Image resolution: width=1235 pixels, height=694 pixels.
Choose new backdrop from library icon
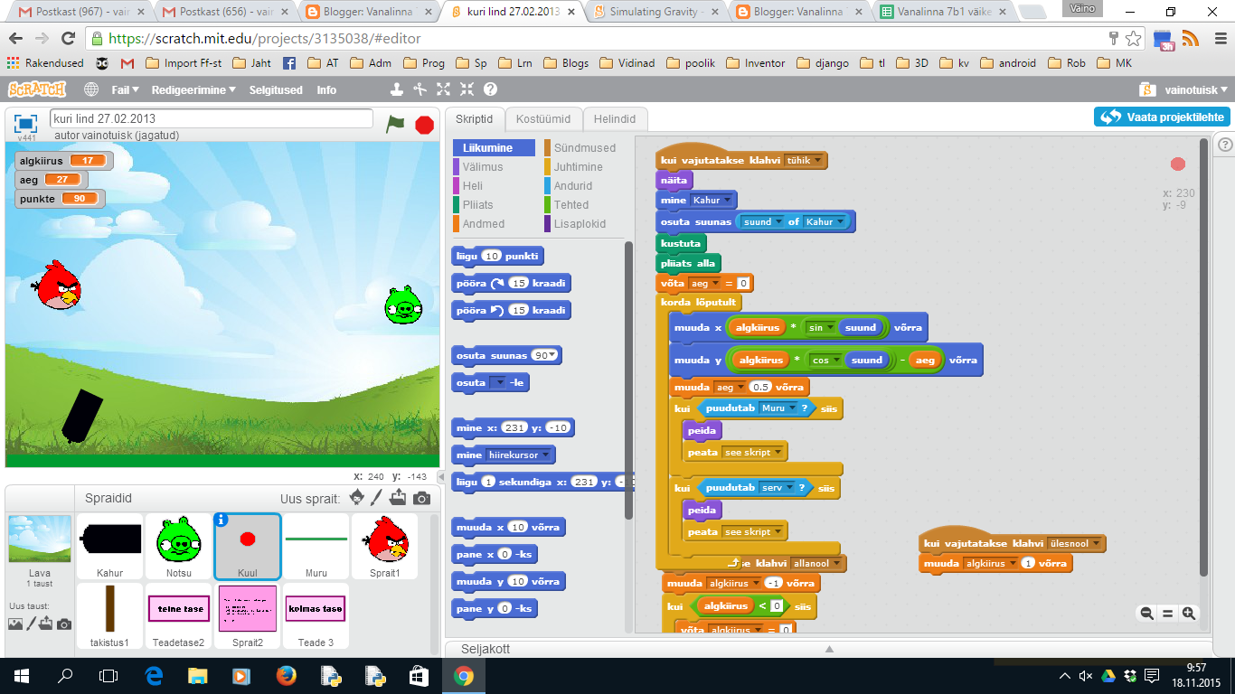click(x=15, y=624)
